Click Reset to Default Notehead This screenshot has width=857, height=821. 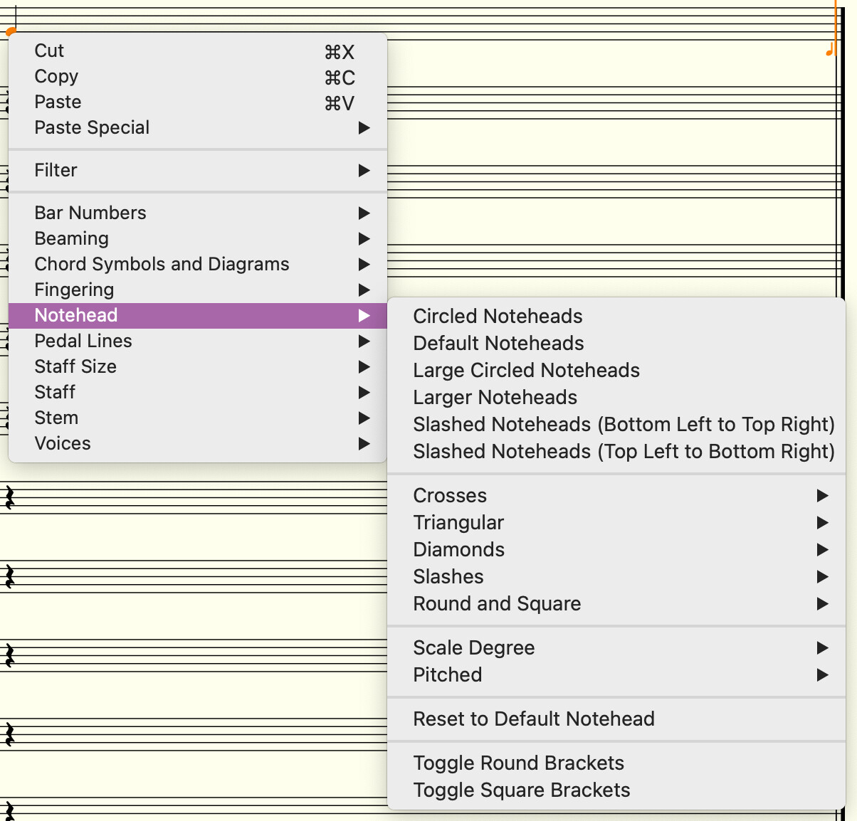[533, 719]
